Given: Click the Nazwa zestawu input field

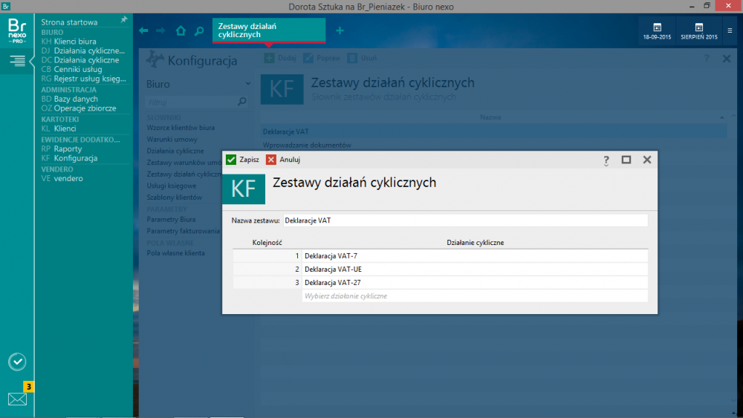Looking at the screenshot, I should (465, 221).
